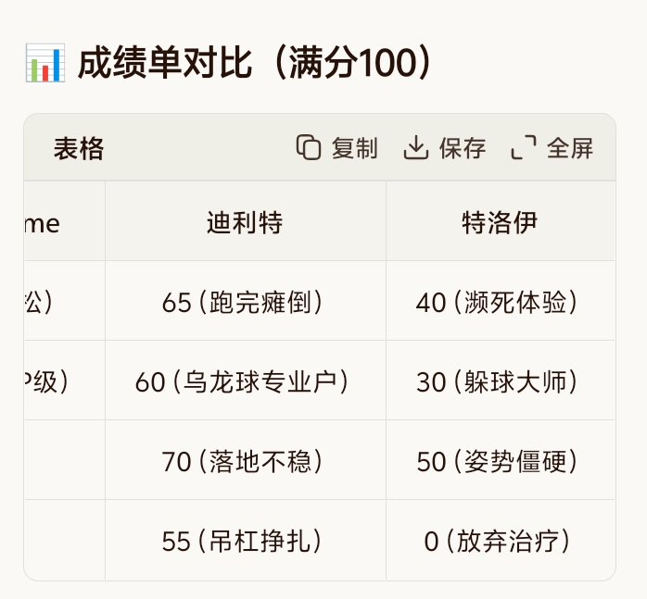Click the 表格 panel title
The height and width of the screenshot is (599, 647).
coord(79,148)
